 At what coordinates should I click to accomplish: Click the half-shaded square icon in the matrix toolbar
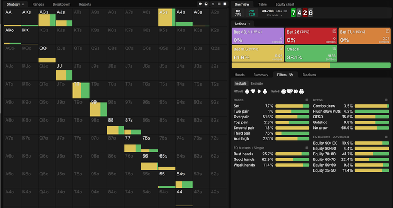(206, 4)
